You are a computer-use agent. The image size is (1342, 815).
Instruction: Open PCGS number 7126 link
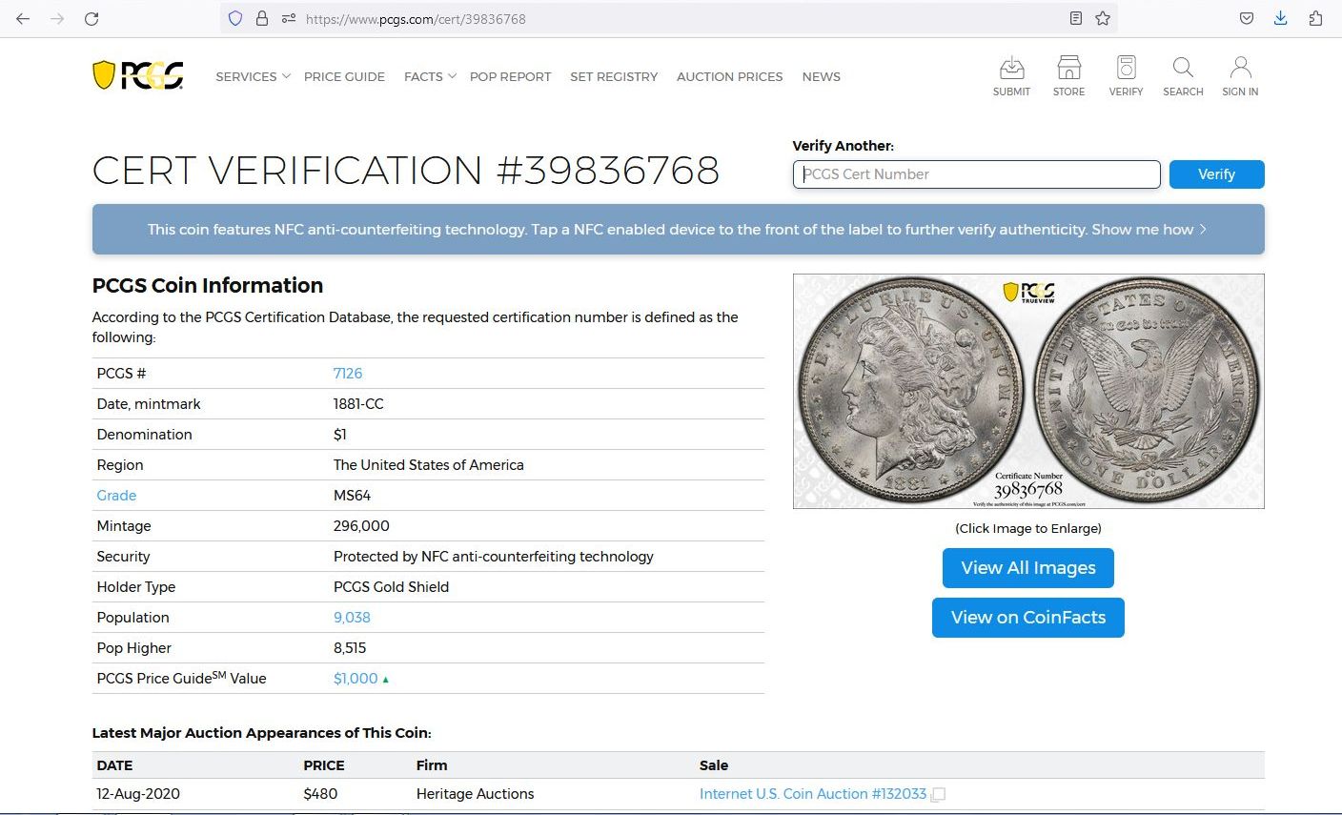[x=348, y=374]
